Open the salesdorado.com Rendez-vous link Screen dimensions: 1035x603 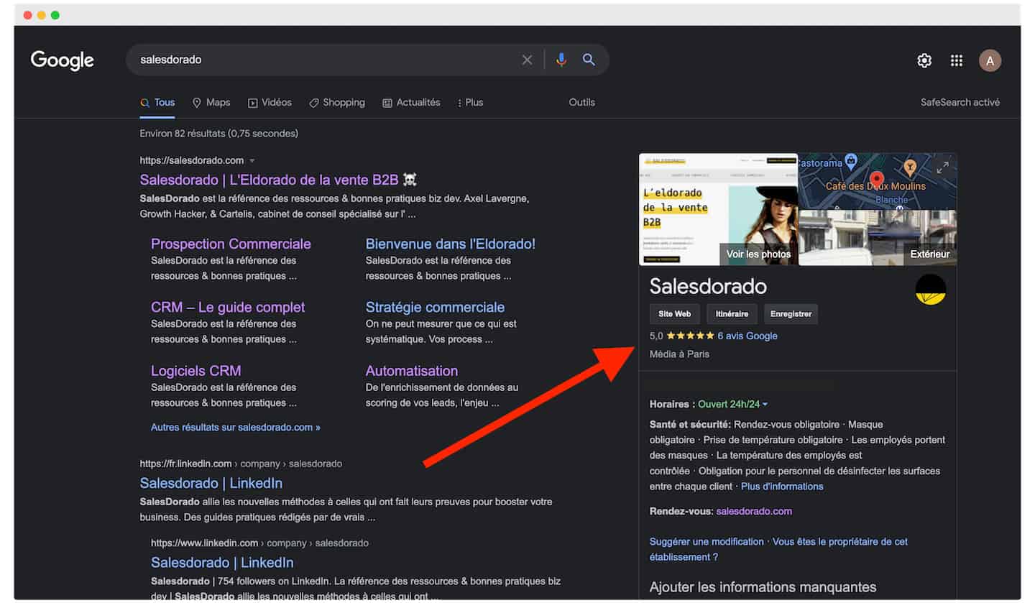coord(754,512)
